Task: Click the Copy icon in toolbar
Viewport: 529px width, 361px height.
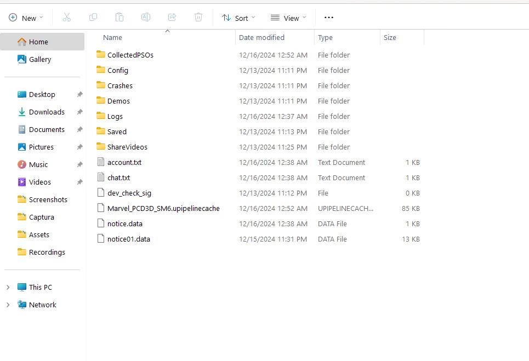Action: 93,17
